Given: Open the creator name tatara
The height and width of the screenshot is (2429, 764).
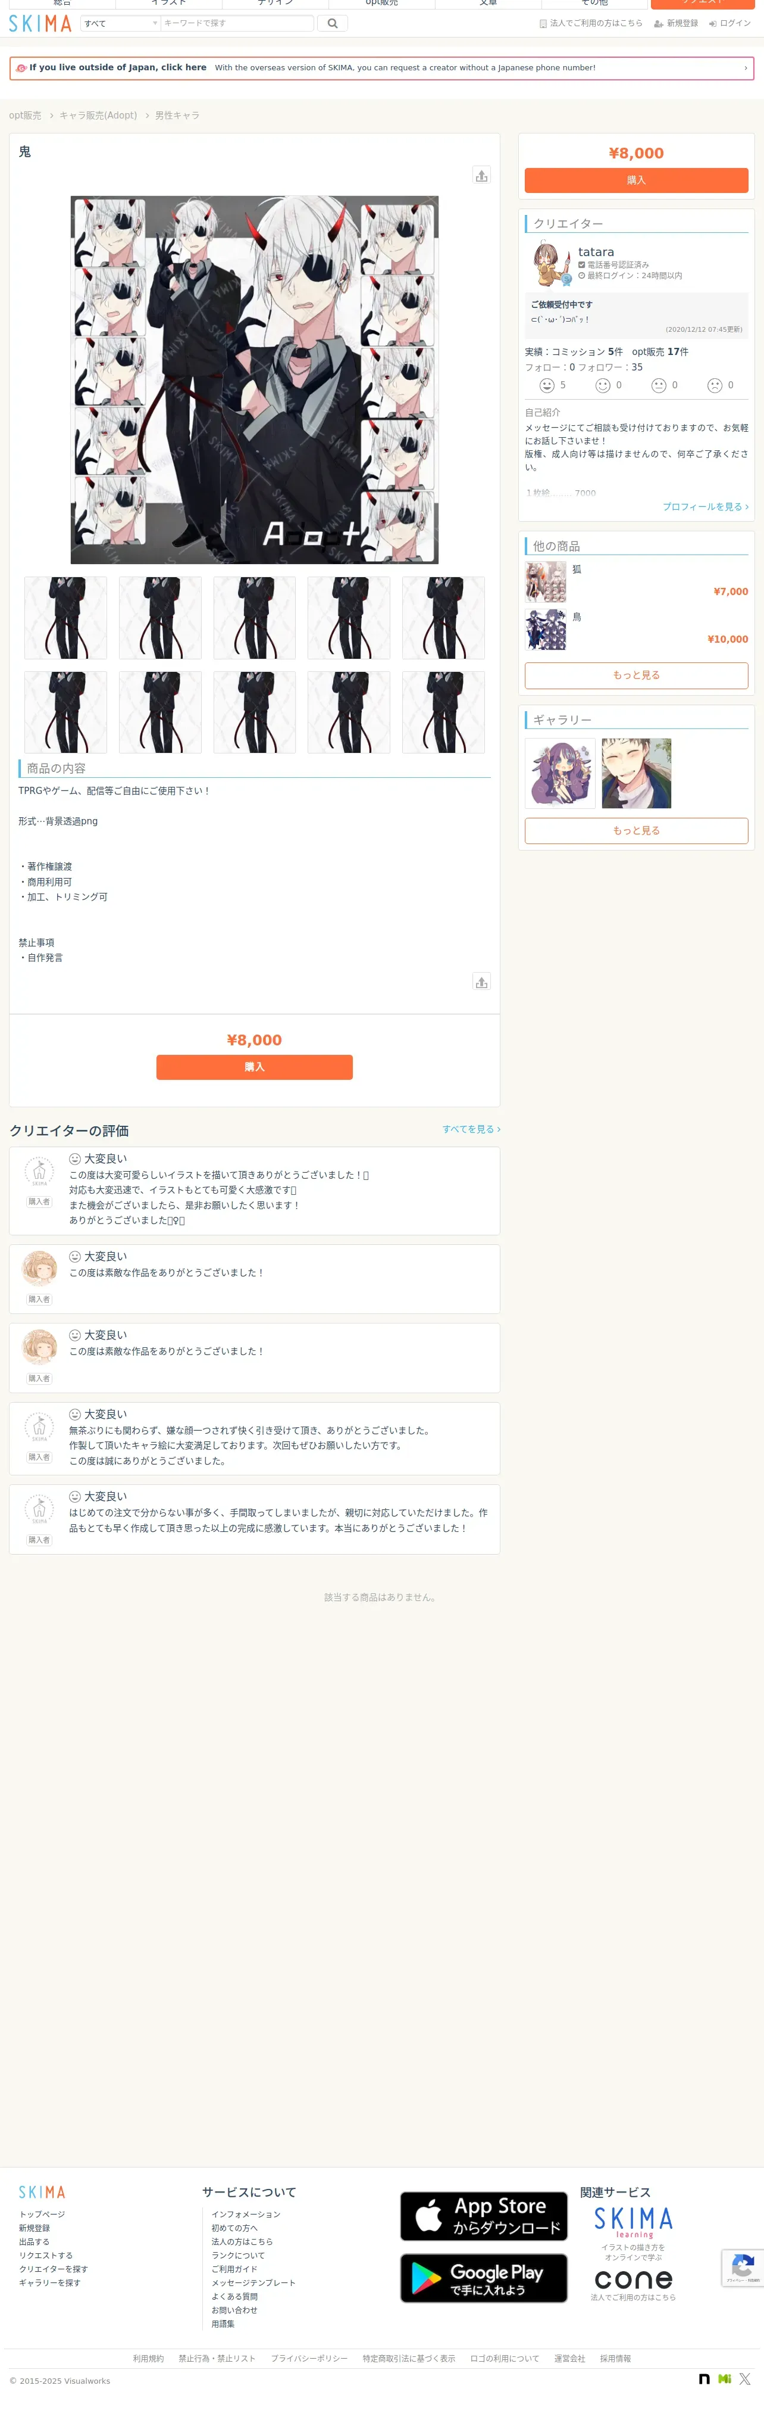Looking at the screenshot, I should [596, 252].
